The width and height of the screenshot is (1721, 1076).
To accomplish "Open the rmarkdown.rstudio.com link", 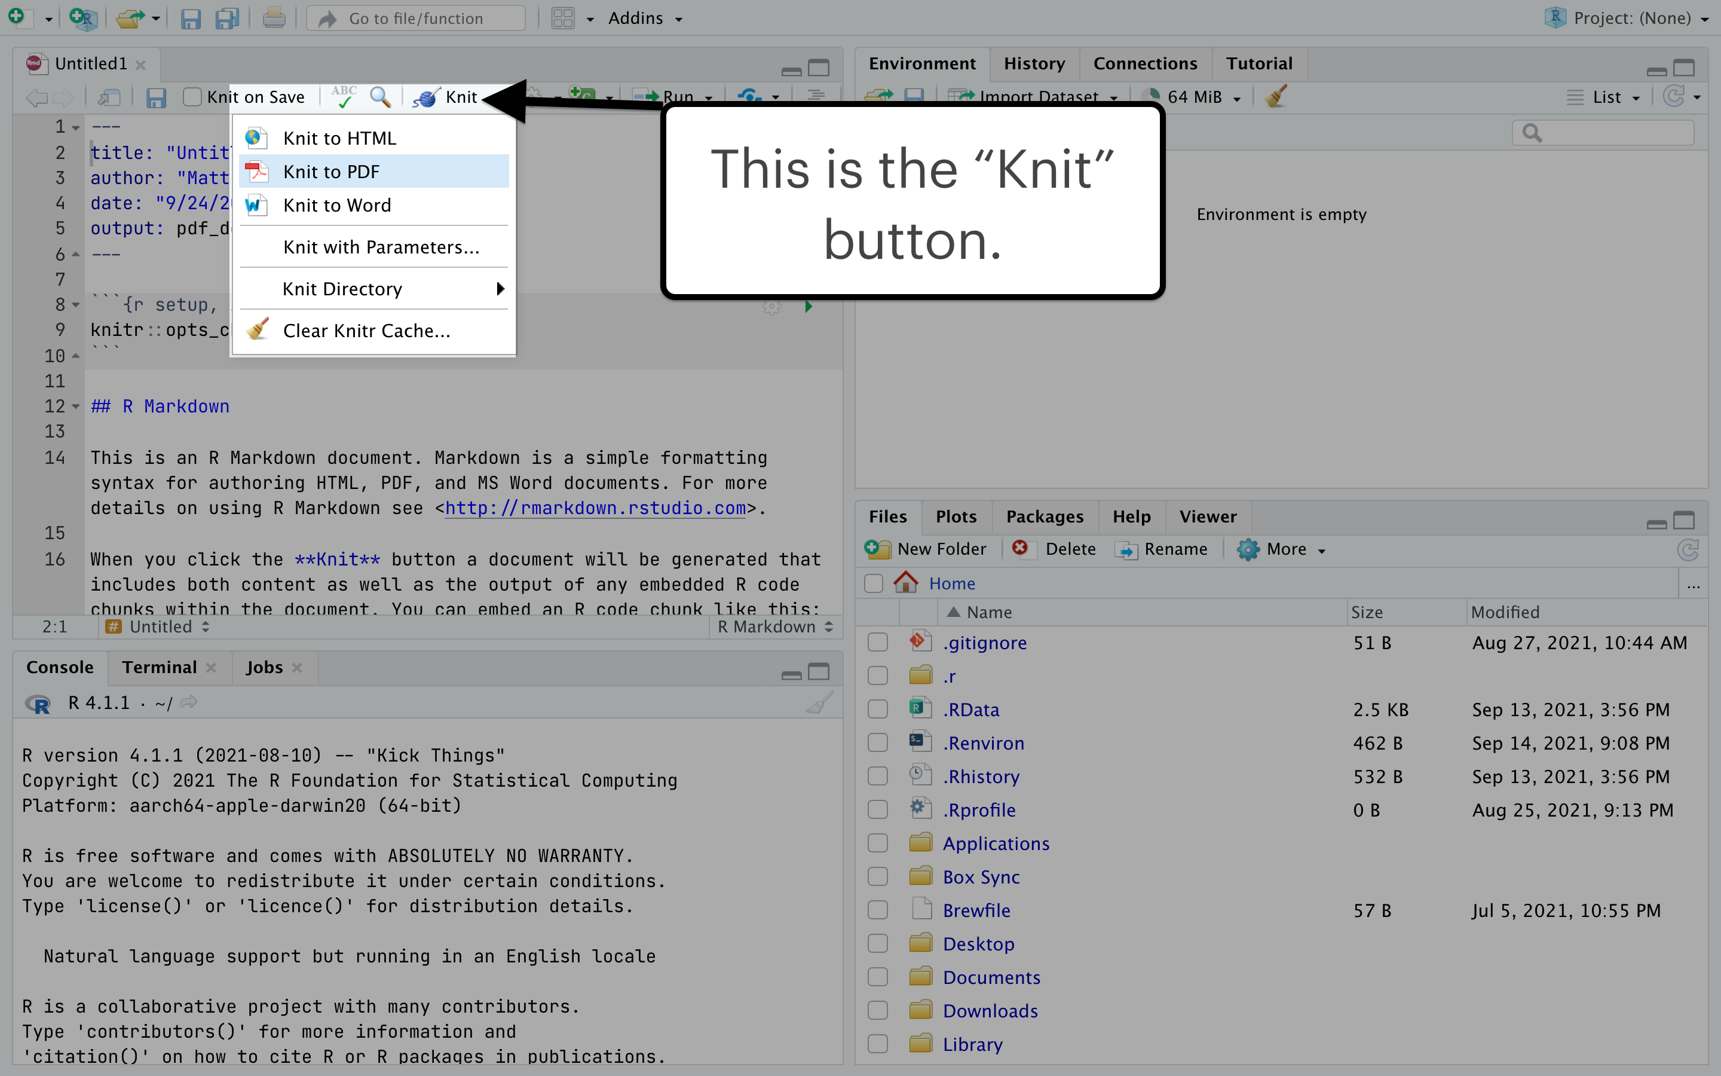I will click(x=595, y=508).
